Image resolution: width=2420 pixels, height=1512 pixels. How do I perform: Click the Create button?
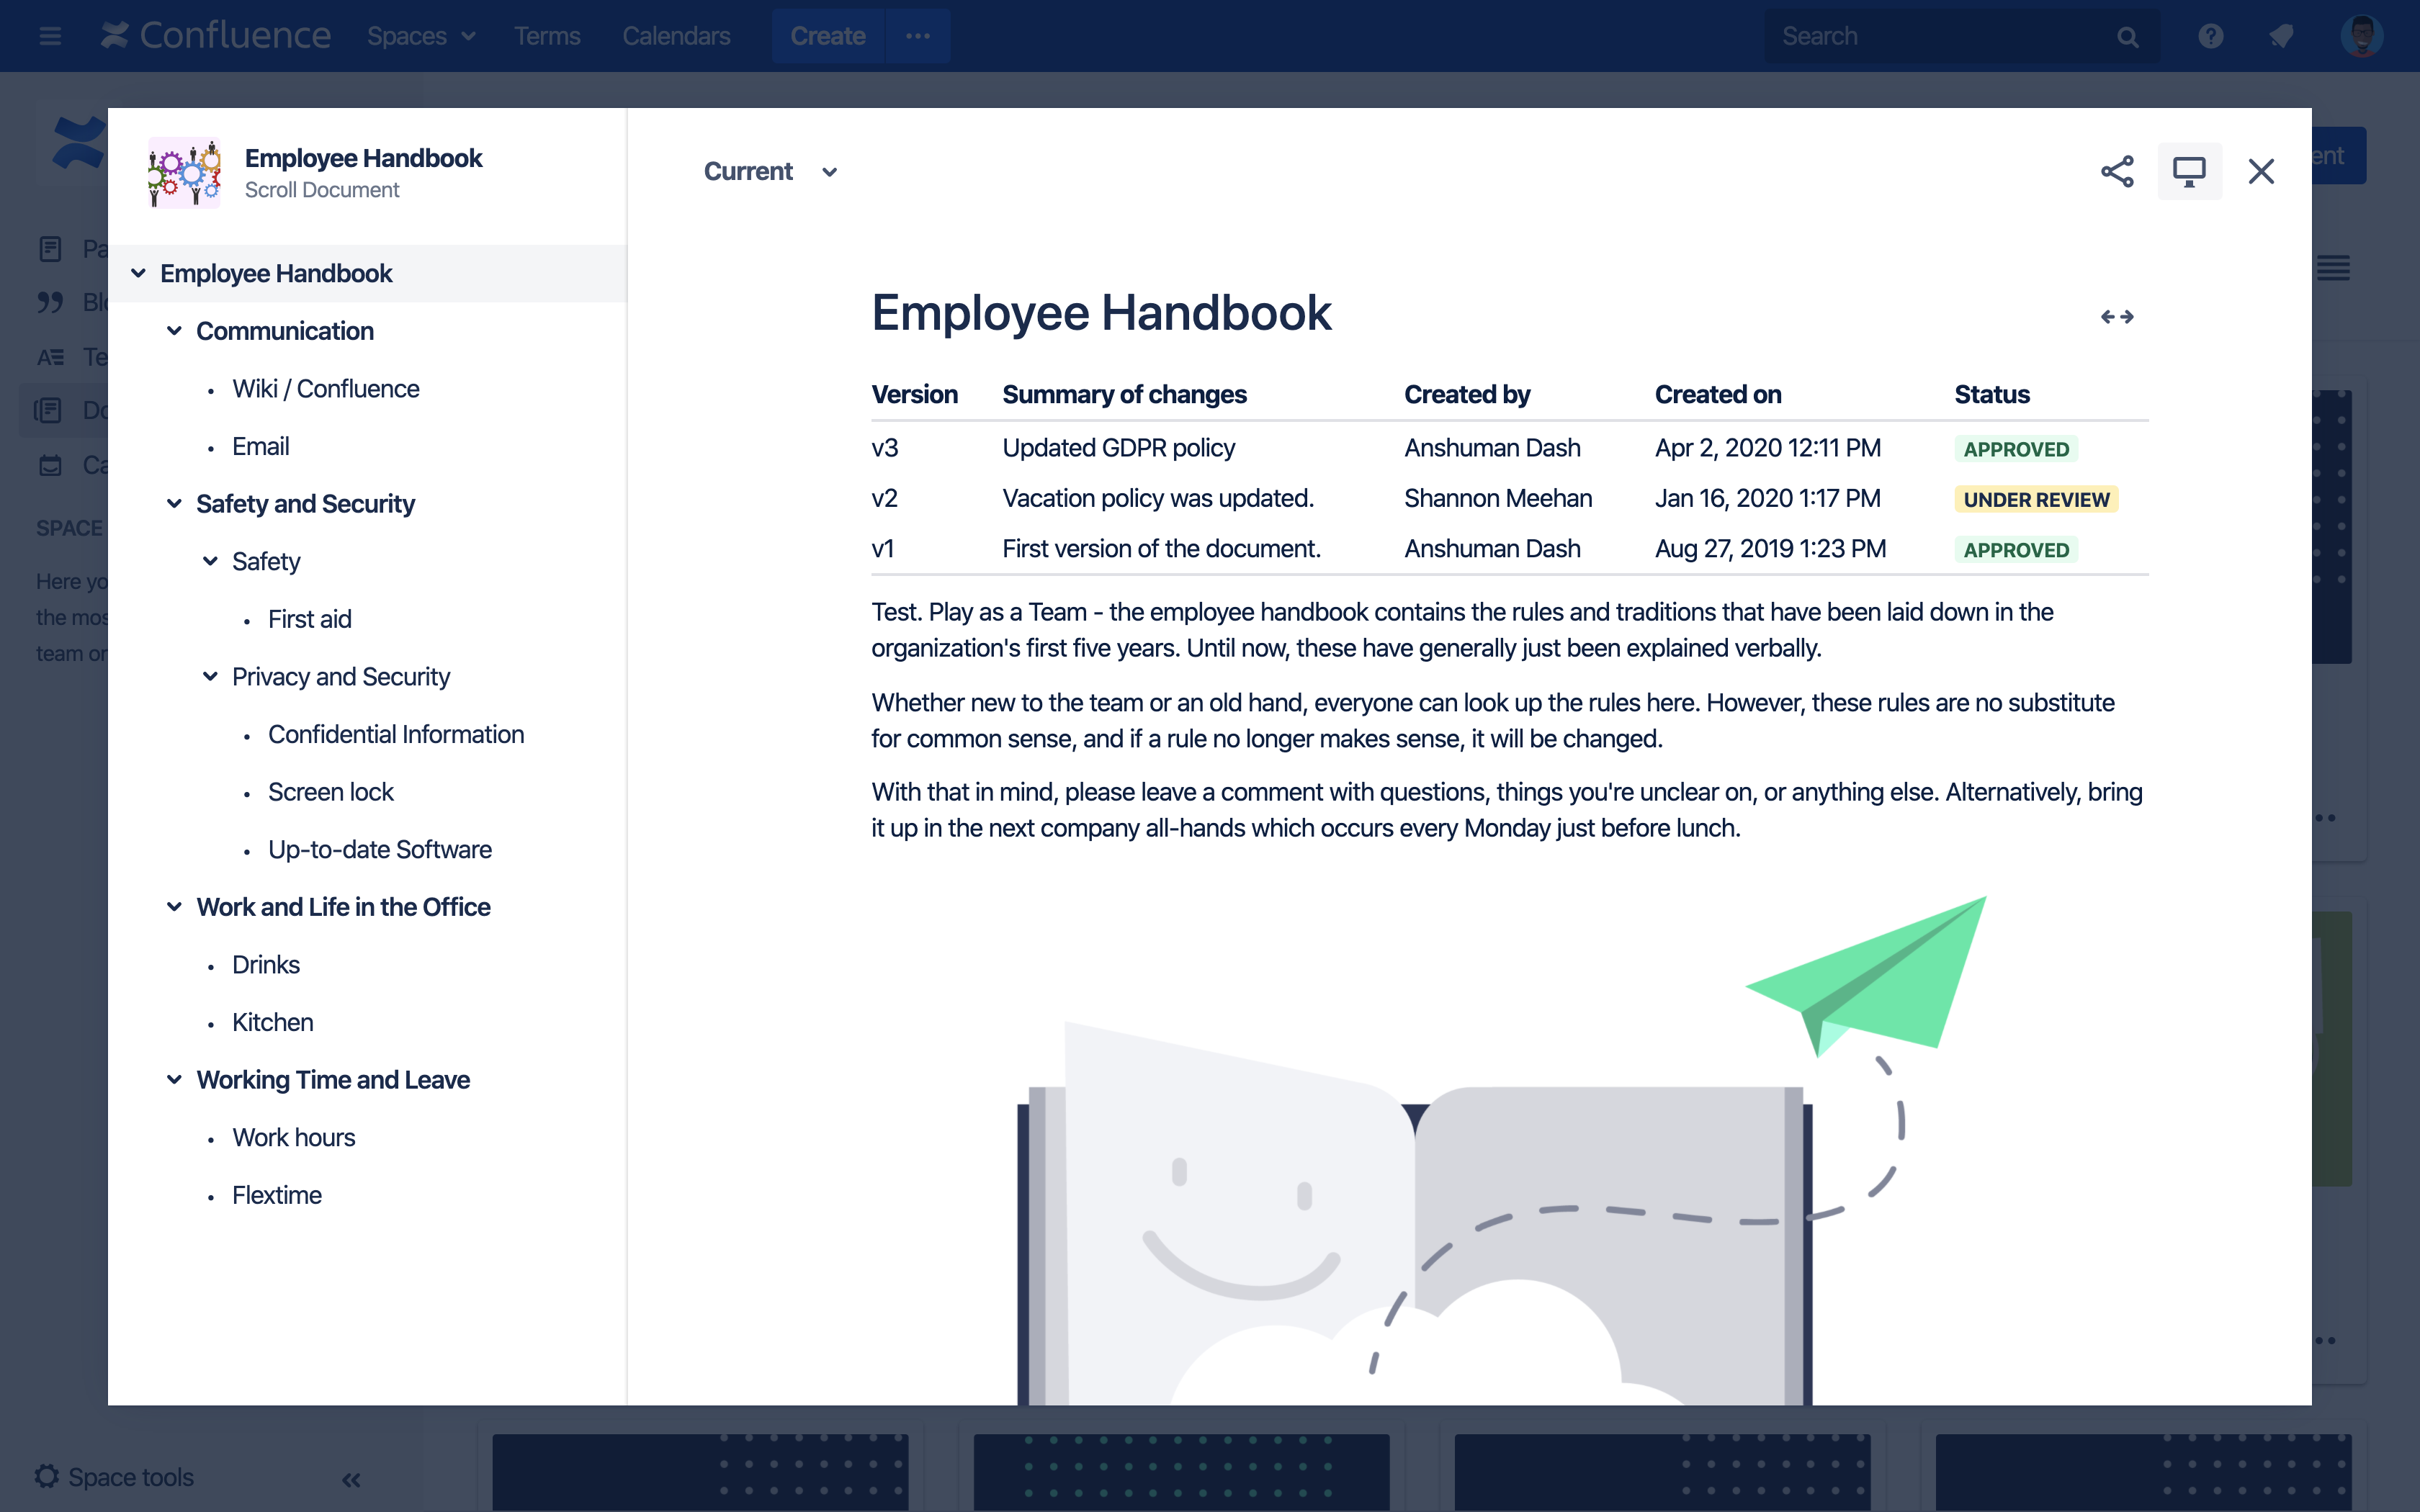tap(827, 36)
